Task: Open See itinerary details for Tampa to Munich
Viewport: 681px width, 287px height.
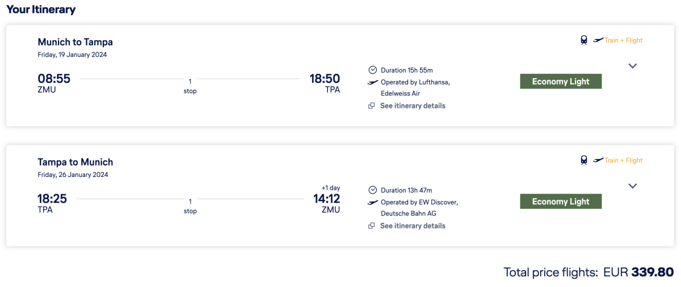Action: [x=413, y=226]
